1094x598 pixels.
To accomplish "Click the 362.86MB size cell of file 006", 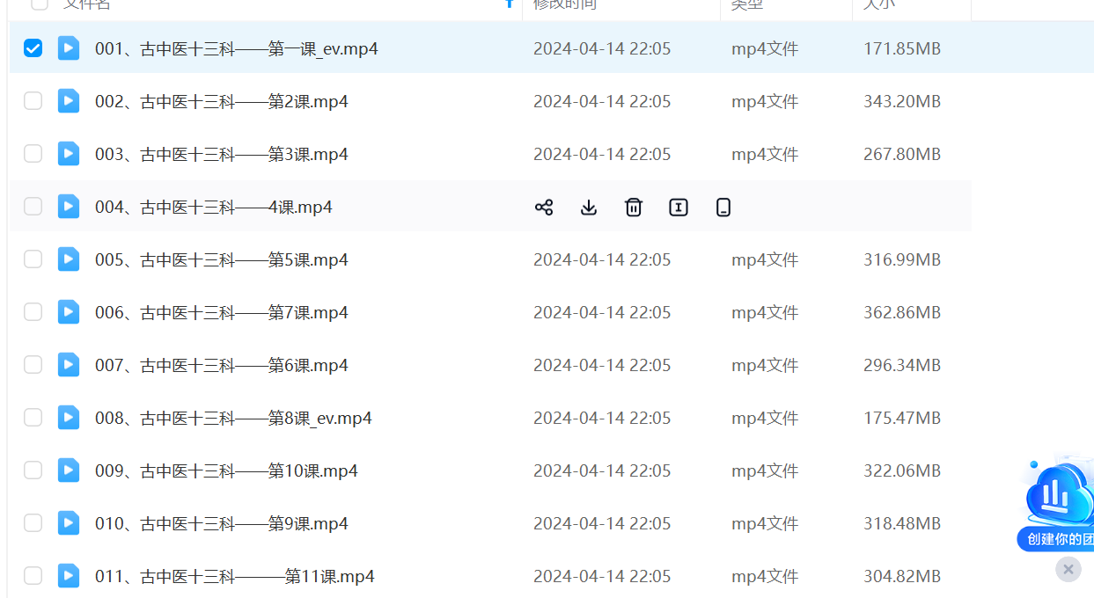I will point(902,313).
